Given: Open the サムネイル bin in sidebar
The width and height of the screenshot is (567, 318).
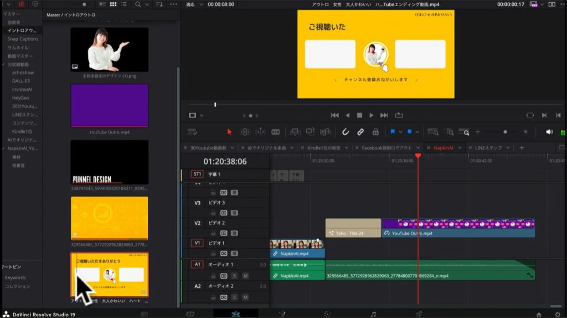Looking at the screenshot, I should [x=17, y=48].
